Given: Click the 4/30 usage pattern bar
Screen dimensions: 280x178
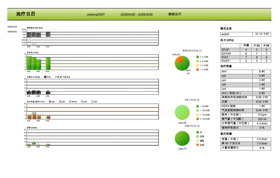Looking at the screenshot, I should coord(48,34).
